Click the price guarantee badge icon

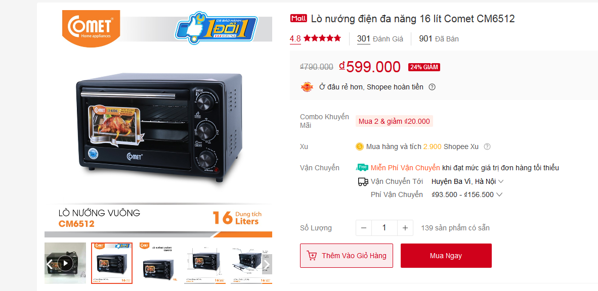tap(307, 87)
